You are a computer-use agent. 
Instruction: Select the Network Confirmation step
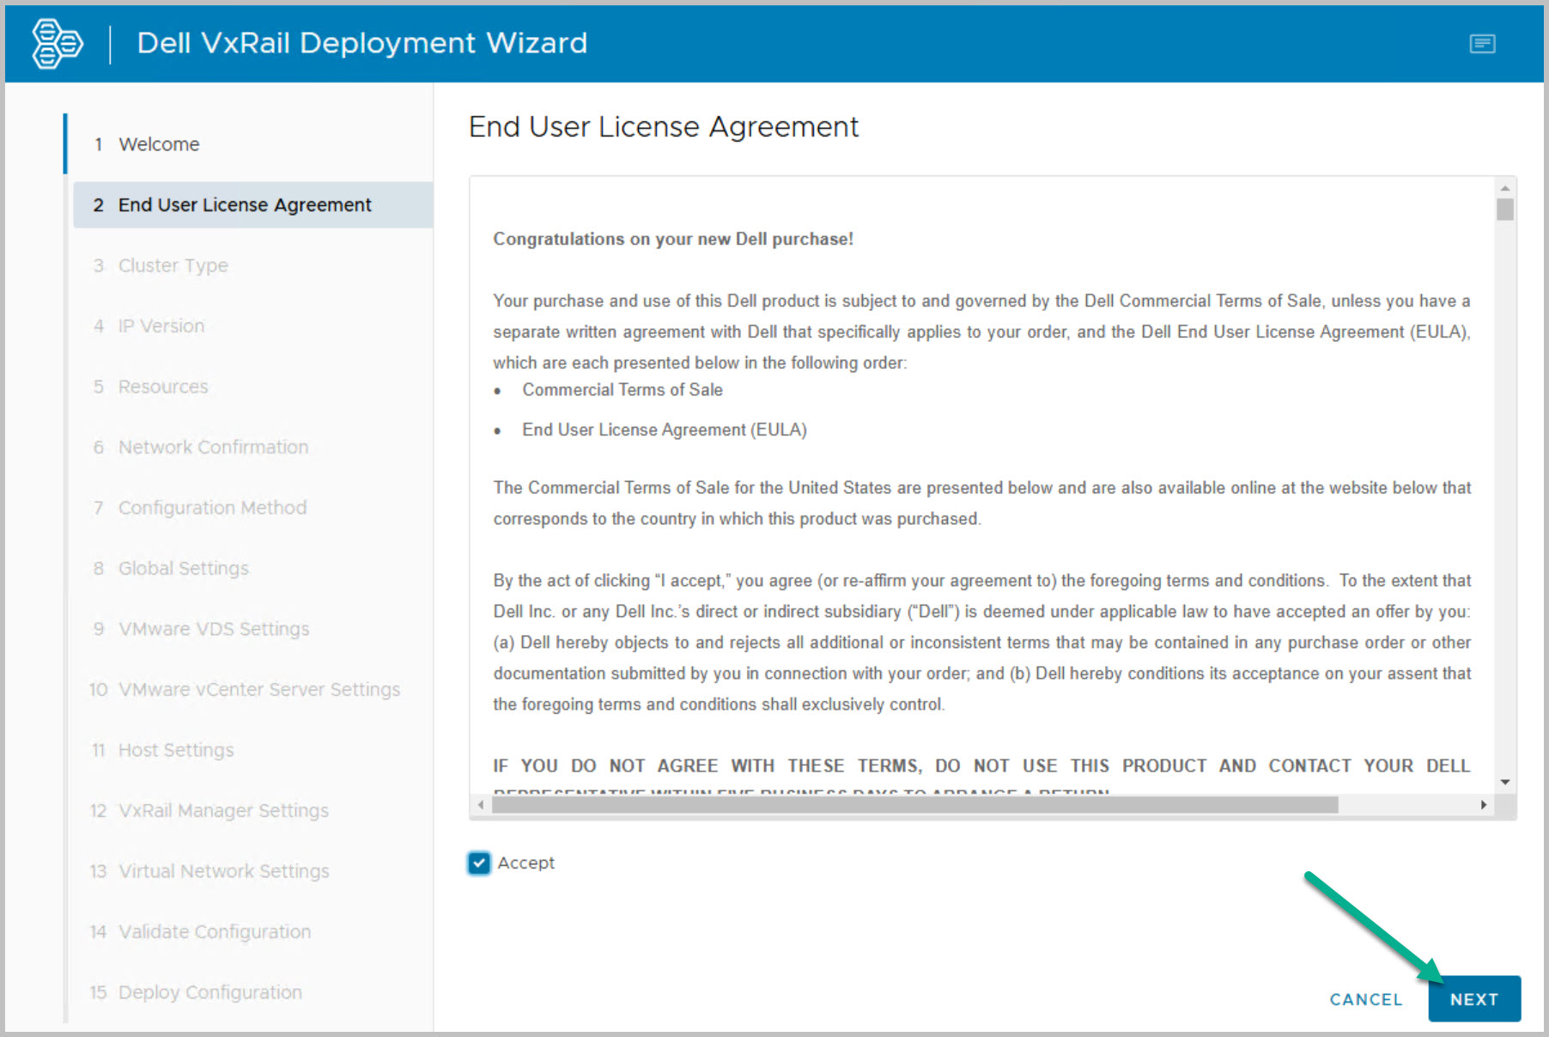coord(213,448)
